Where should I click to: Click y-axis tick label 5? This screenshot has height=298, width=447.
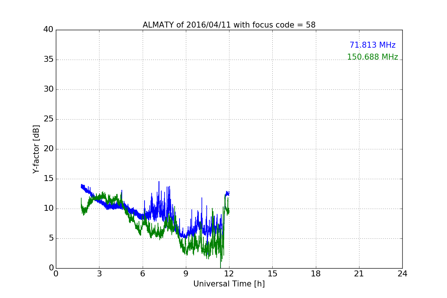[51, 238]
